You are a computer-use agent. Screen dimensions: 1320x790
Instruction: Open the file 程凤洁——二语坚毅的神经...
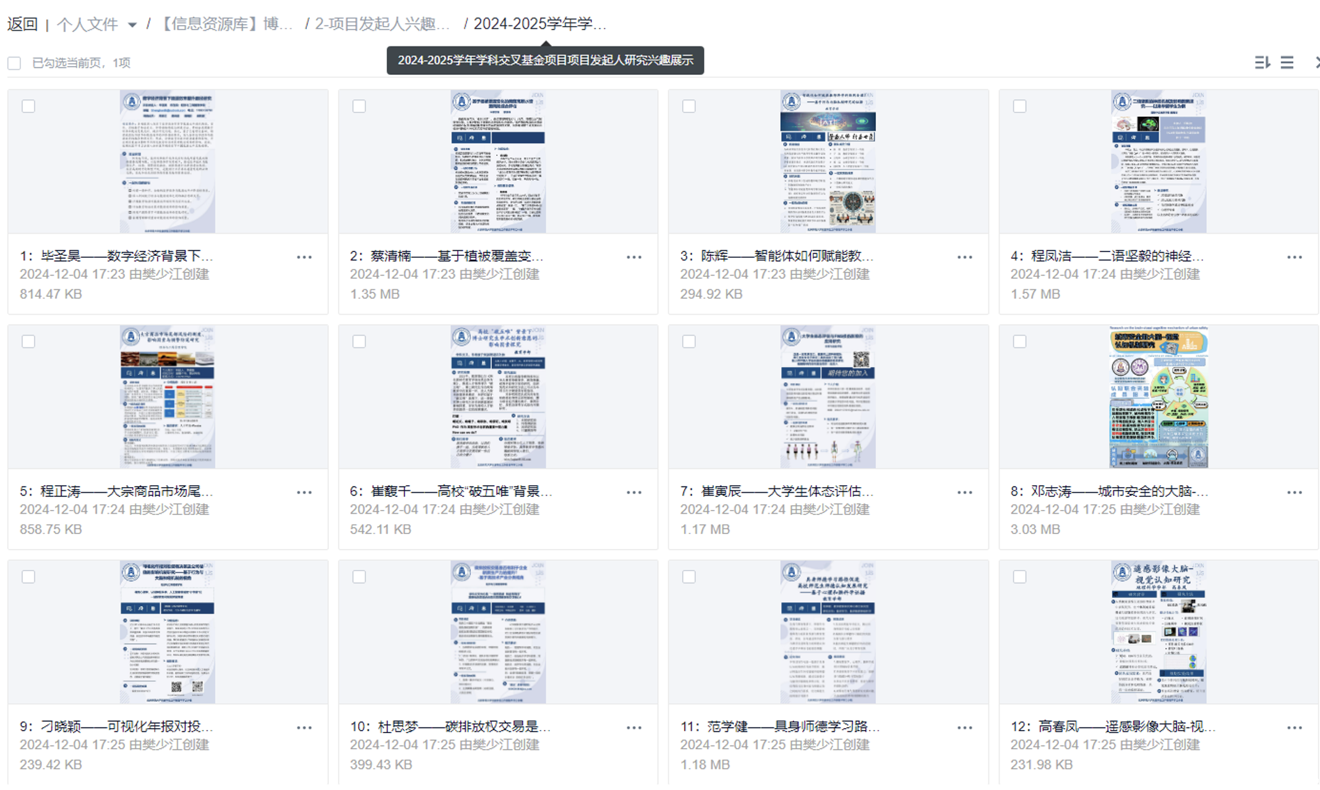1107,257
